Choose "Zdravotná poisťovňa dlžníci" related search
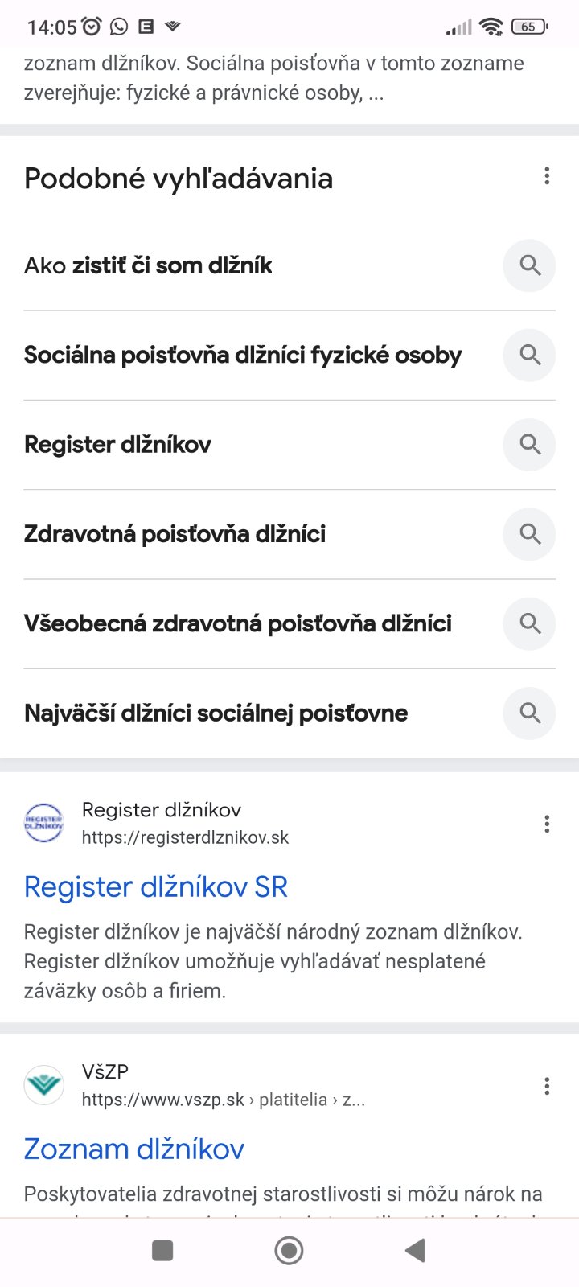Image resolution: width=579 pixels, height=1287 pixels. click(175, 534)
